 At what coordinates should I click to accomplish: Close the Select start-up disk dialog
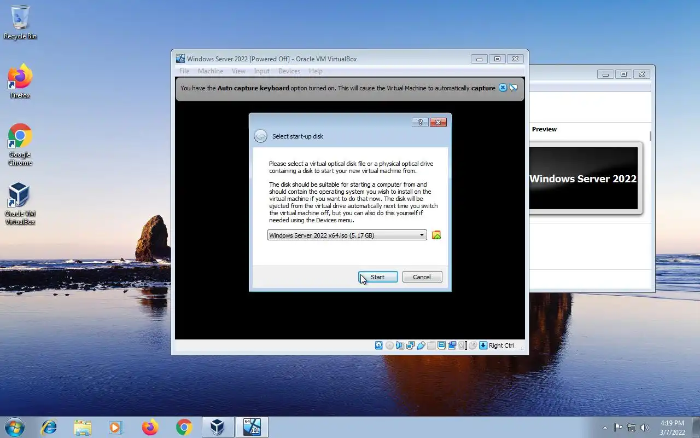[438, 123]
